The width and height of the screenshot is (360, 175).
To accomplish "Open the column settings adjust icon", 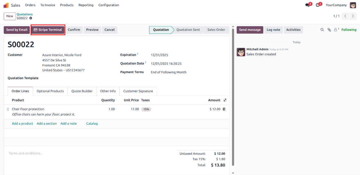I will pyautogui.click(x=225, y=100).
